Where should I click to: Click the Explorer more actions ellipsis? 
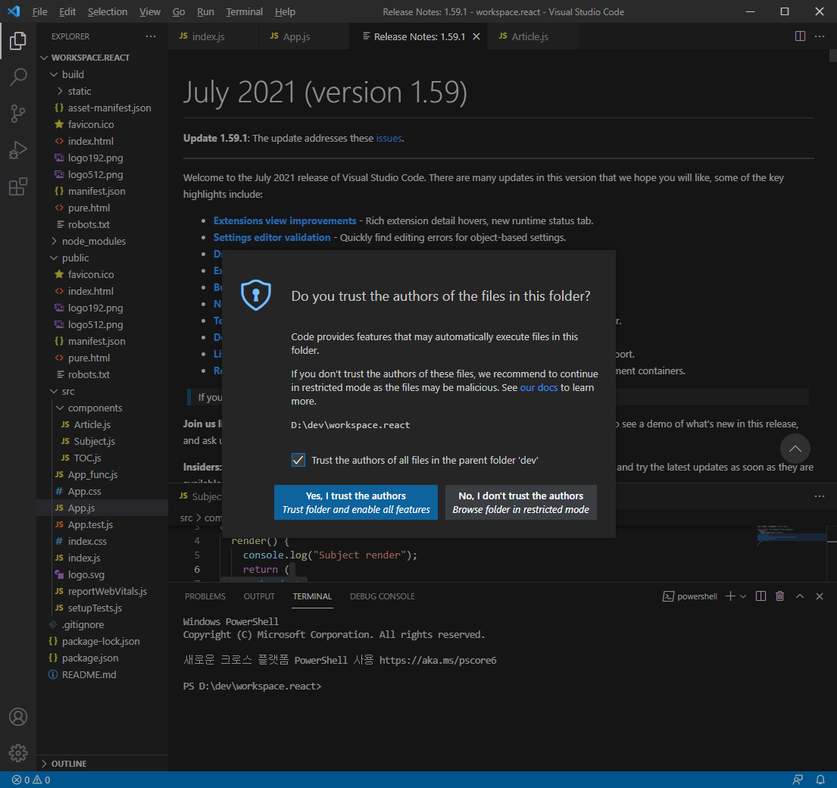[151, 36]
